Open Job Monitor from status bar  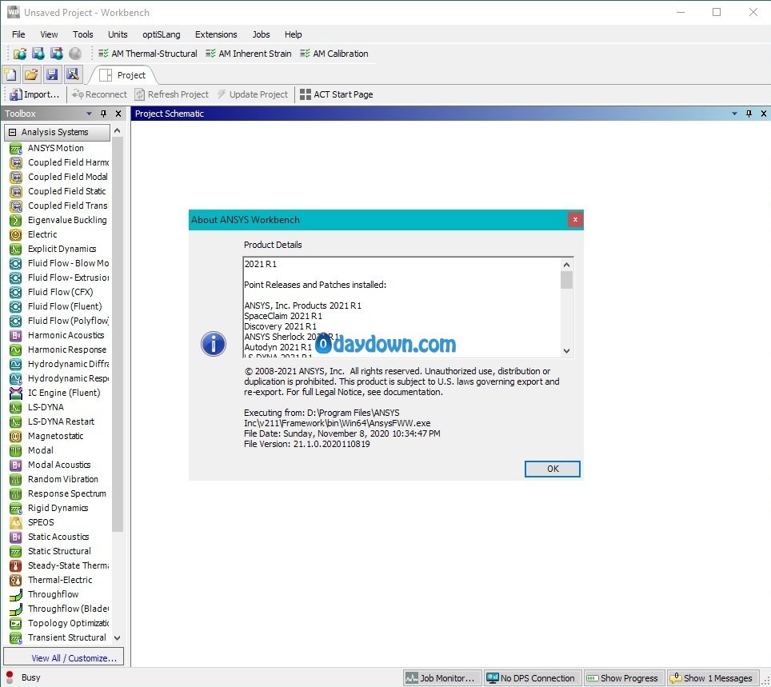pos(441,678)
